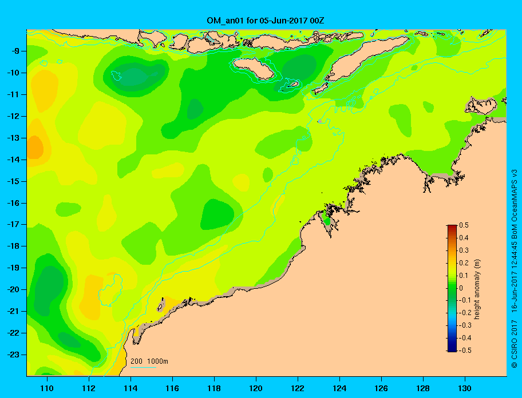Click the '16-Jun-2017 12:44:45' timestamp text
The image size is (522, 398).
point(515,277)
